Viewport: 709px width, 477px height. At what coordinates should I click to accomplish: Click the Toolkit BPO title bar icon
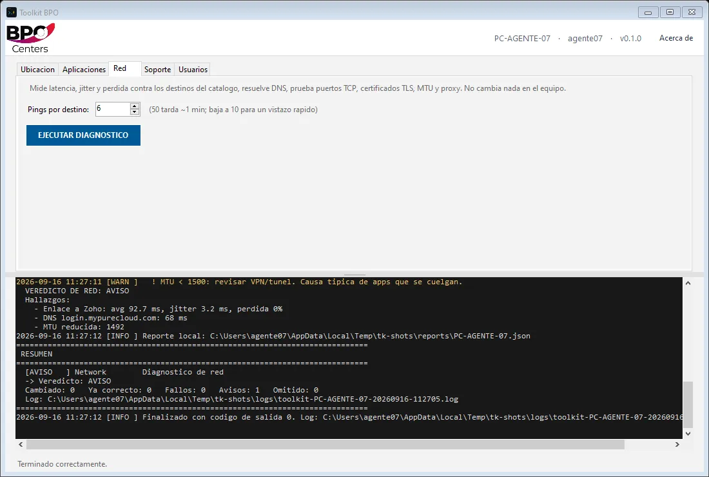pyautogui.click(x=12, y=12)
